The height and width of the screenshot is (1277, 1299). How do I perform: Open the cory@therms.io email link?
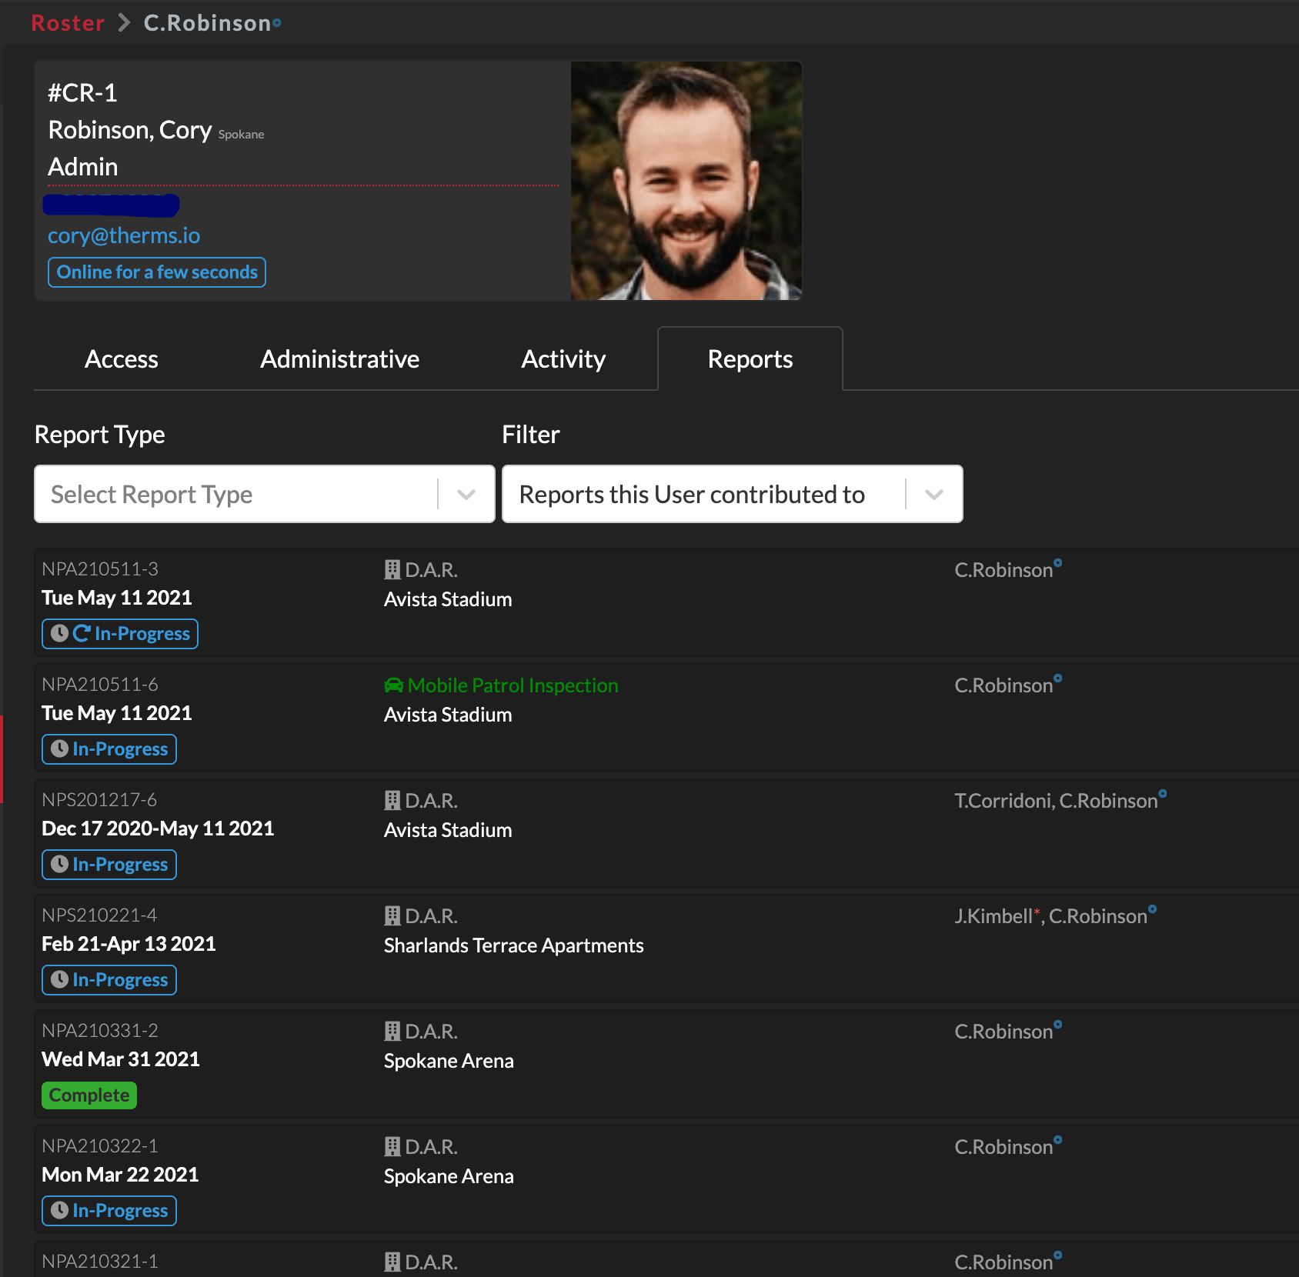click(124, 235)
